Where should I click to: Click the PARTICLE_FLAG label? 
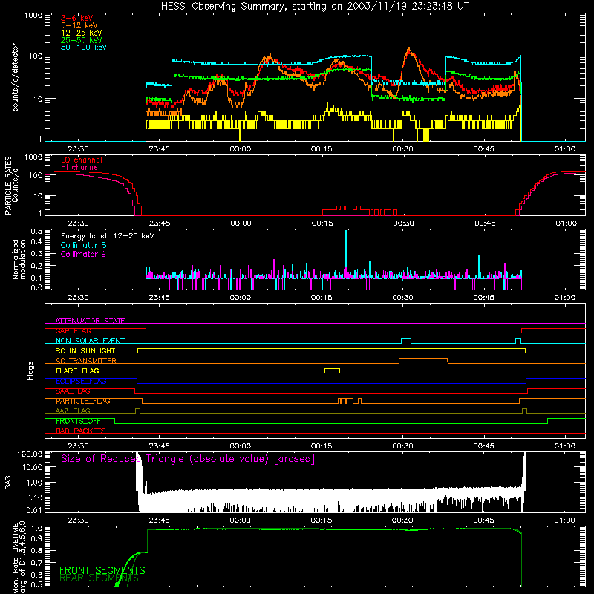click(83, 401)
